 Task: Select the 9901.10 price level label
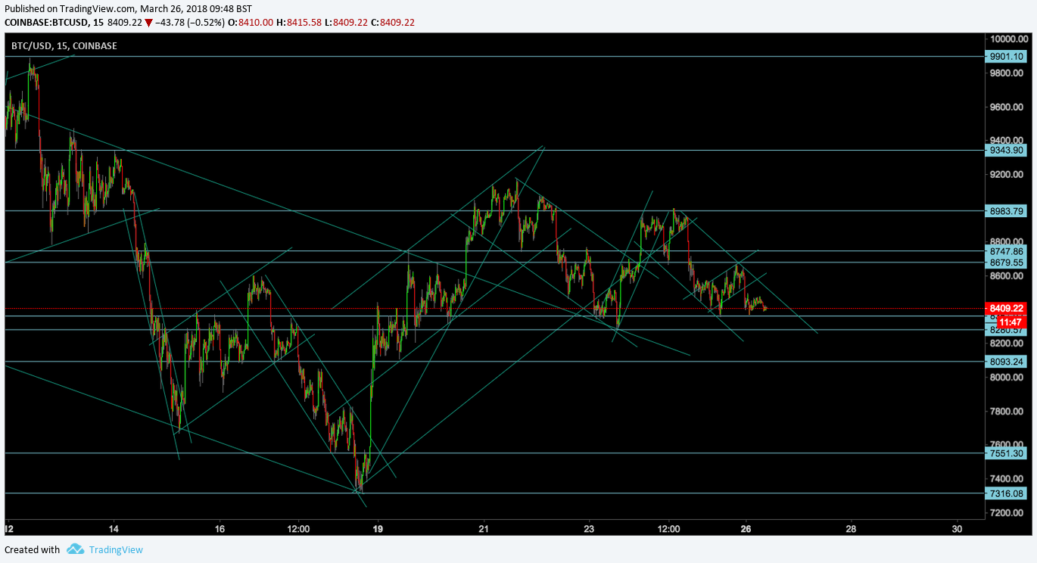[1006, 56]
